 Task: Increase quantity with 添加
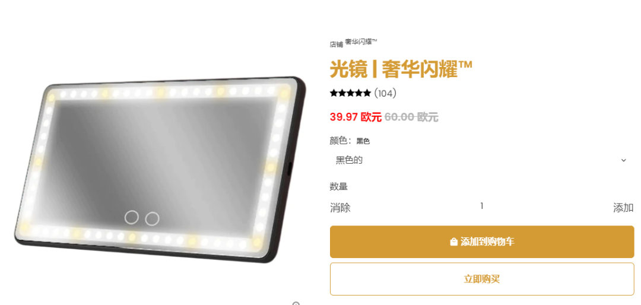pos(623,208)
